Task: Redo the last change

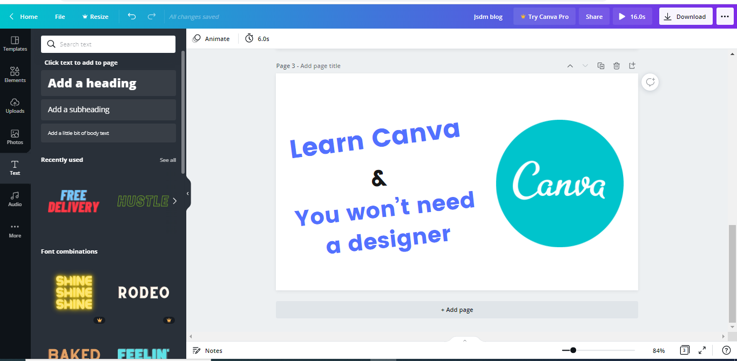Action: 152,17
